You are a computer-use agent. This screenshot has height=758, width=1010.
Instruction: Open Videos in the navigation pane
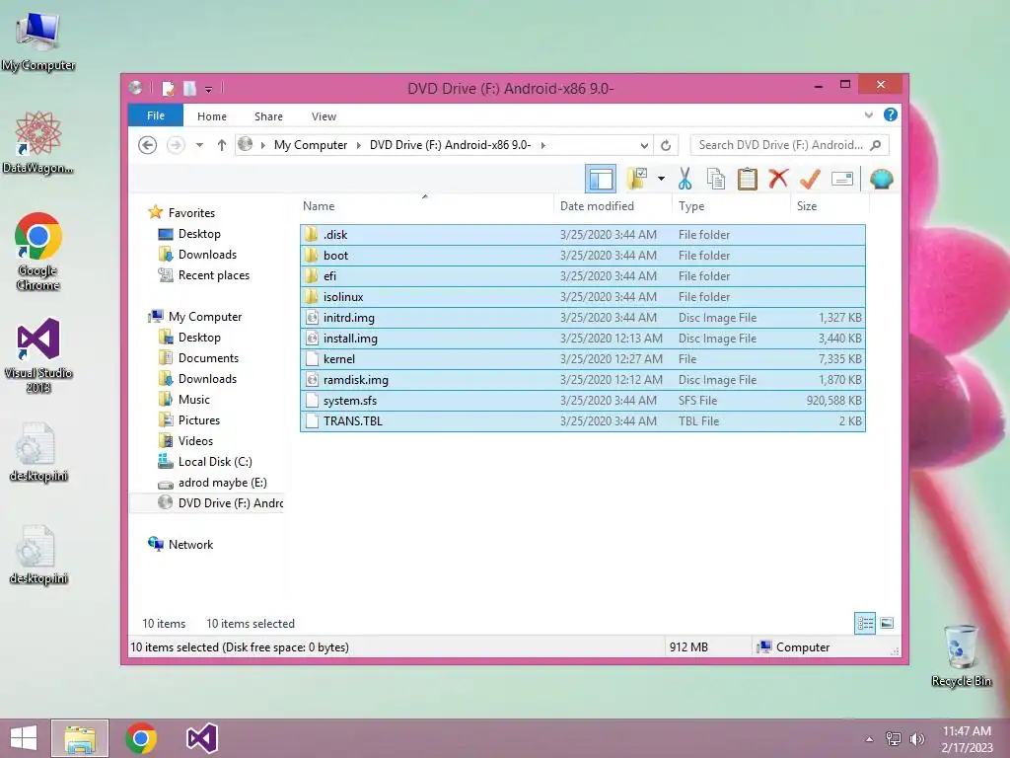186,441
